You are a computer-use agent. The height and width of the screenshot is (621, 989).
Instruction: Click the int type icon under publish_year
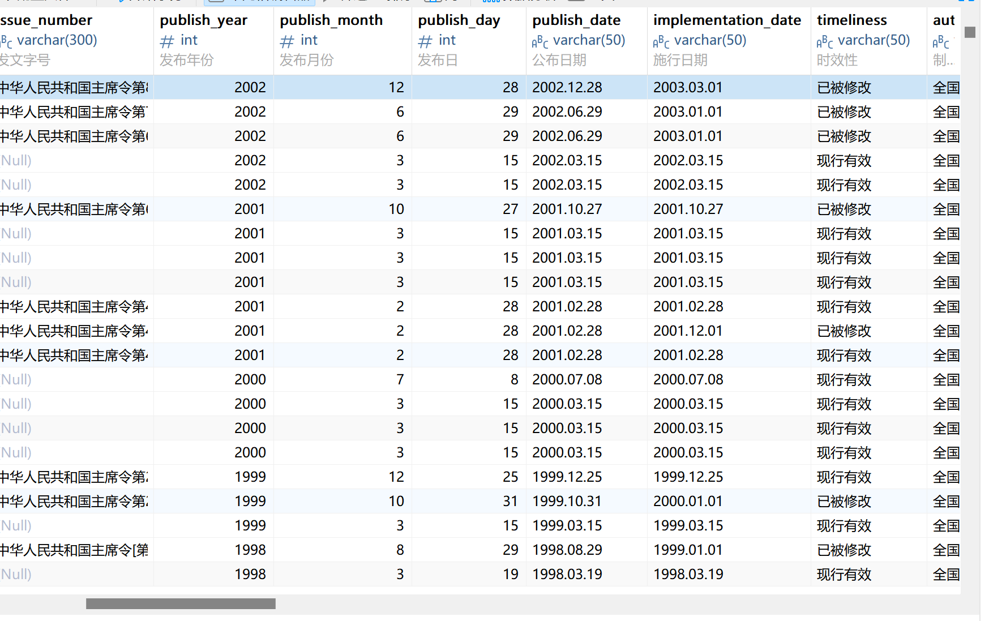167,41
